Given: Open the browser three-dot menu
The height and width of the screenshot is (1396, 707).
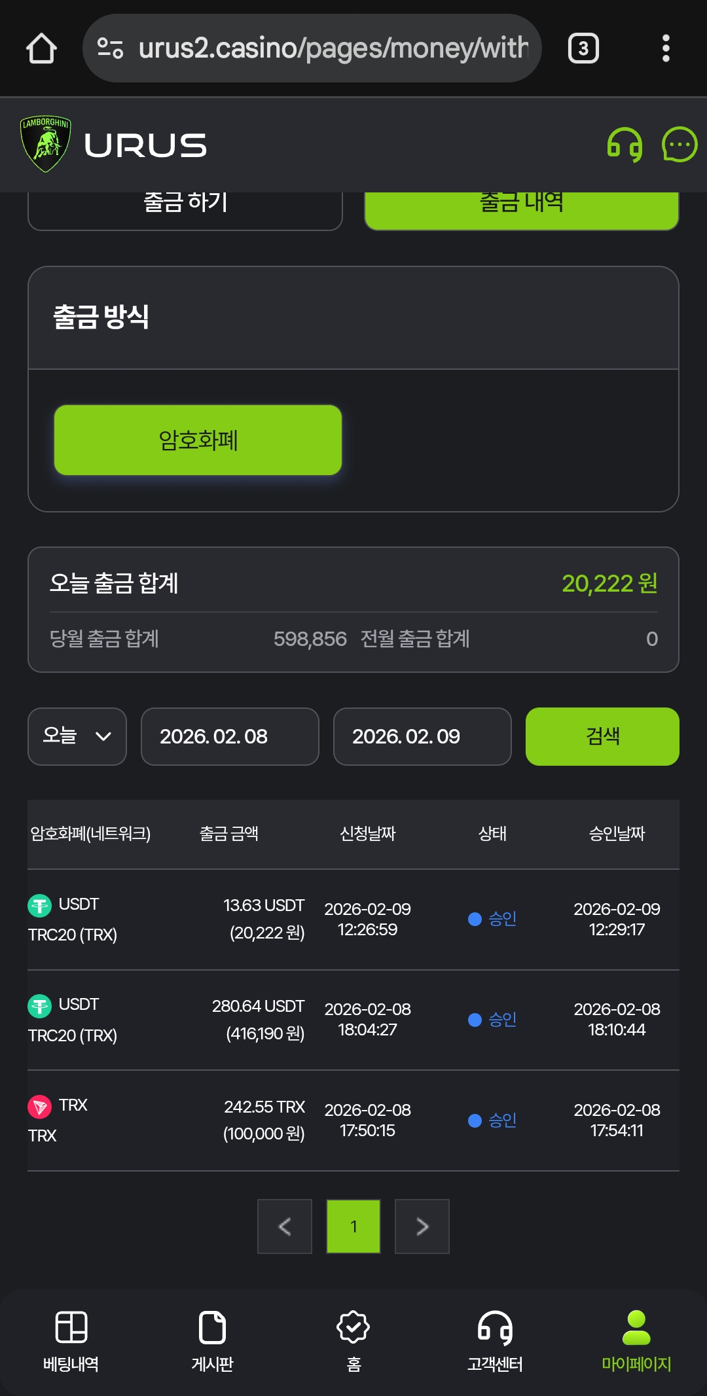Looking at the screenshot, I should [x=666, y=48].
